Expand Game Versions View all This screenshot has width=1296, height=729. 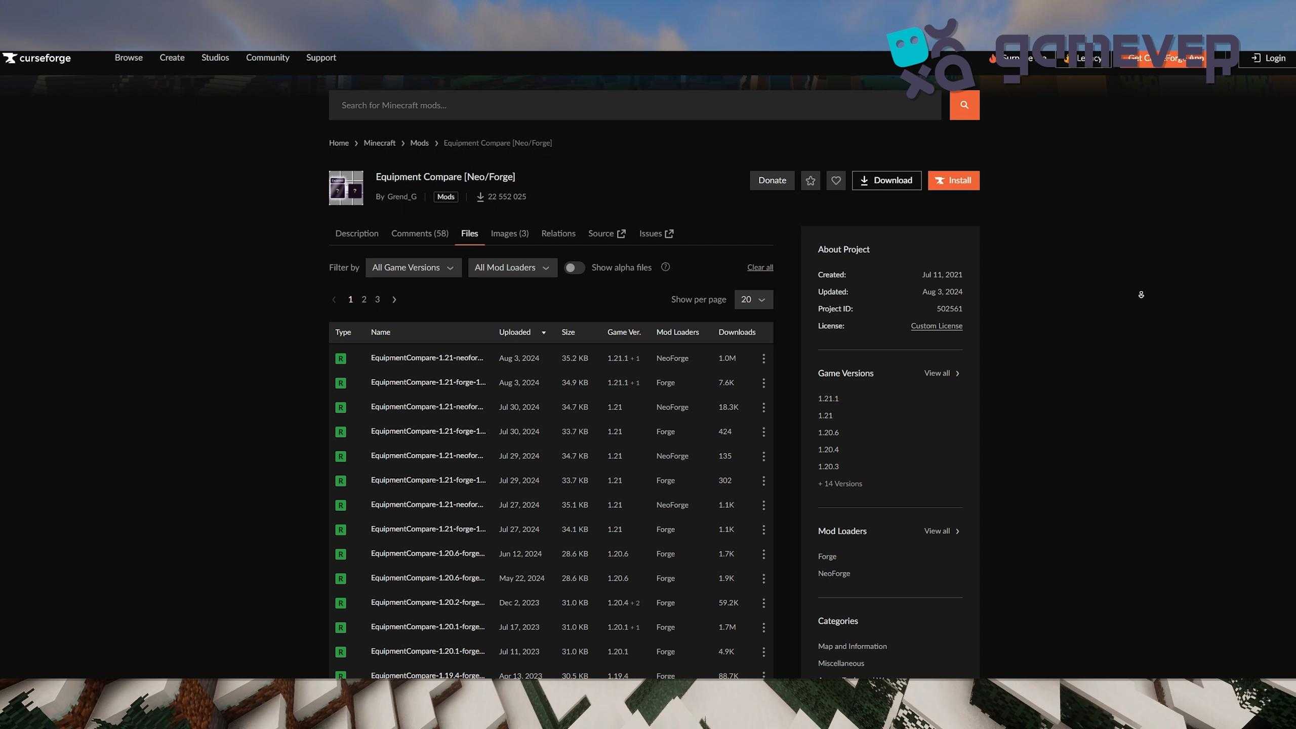941,373
